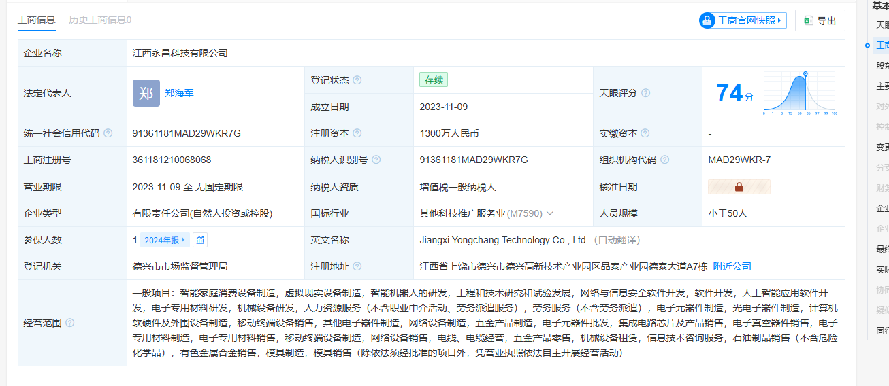889x386 pixels.
Task: Click help icon next to 经营范围
Action: pyautogui.click(x=69, y=323)
